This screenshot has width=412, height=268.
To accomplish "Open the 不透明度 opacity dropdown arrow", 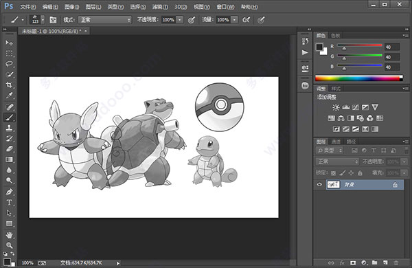I will (179, 20).
